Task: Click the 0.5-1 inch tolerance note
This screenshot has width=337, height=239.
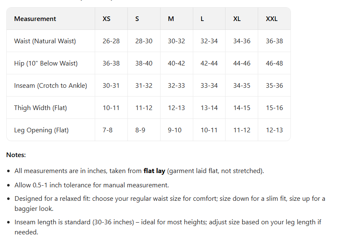Action: [92, 185]
